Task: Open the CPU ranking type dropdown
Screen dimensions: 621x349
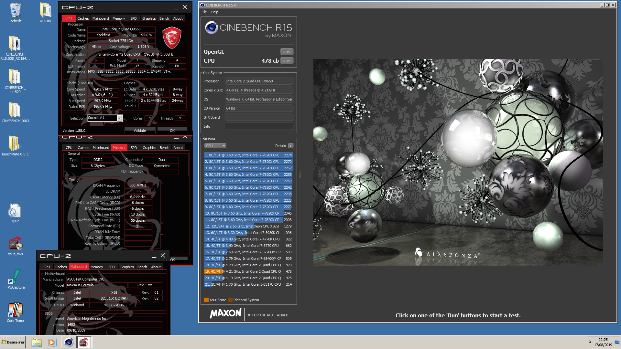Action: point(215,146)
